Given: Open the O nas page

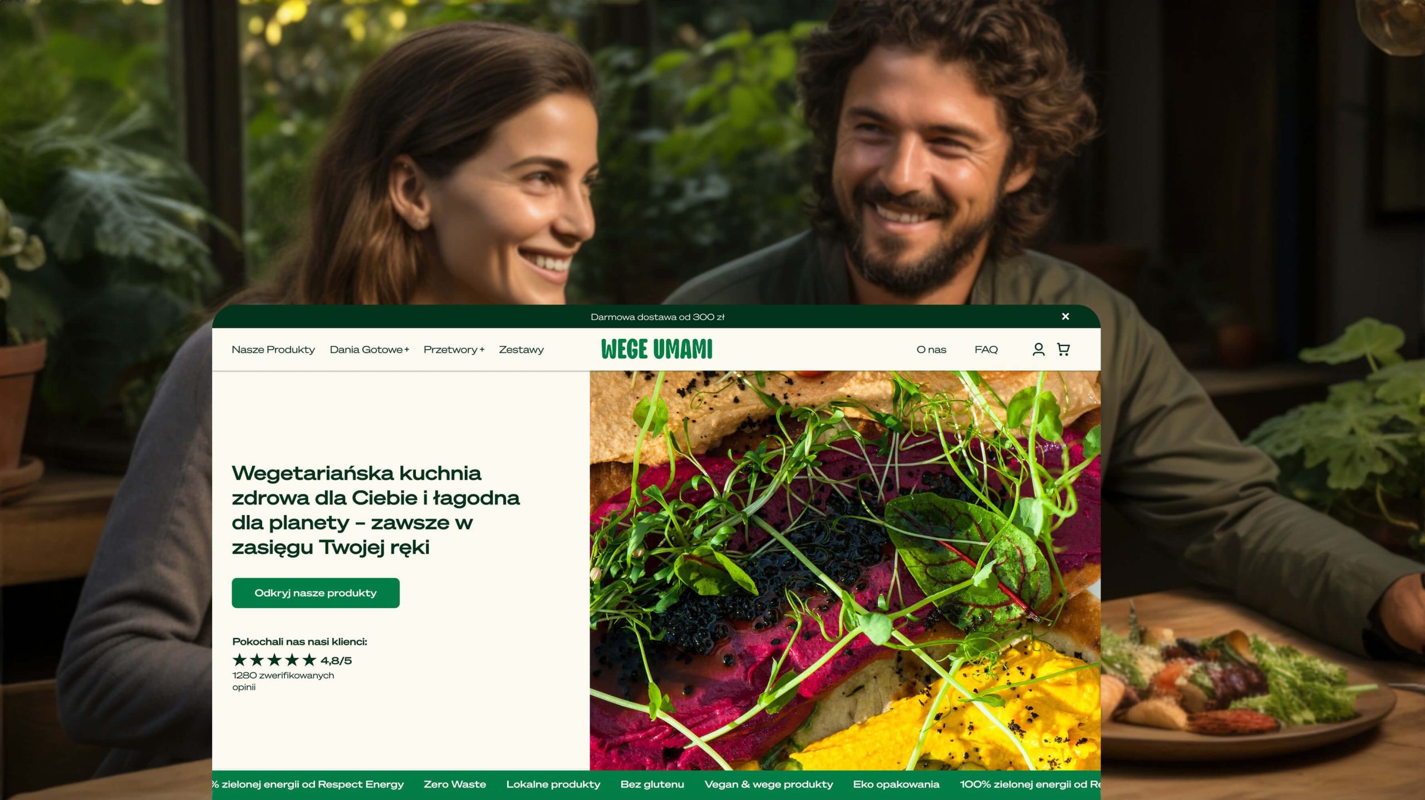Looking at the screenshot, I should point(931,350).
